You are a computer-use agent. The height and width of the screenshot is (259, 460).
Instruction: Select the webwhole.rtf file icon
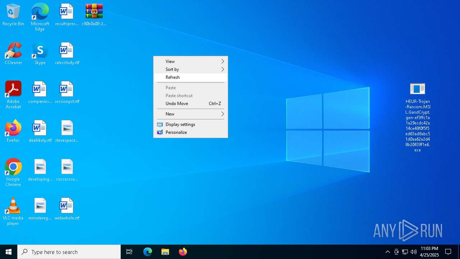click(67, 209)
